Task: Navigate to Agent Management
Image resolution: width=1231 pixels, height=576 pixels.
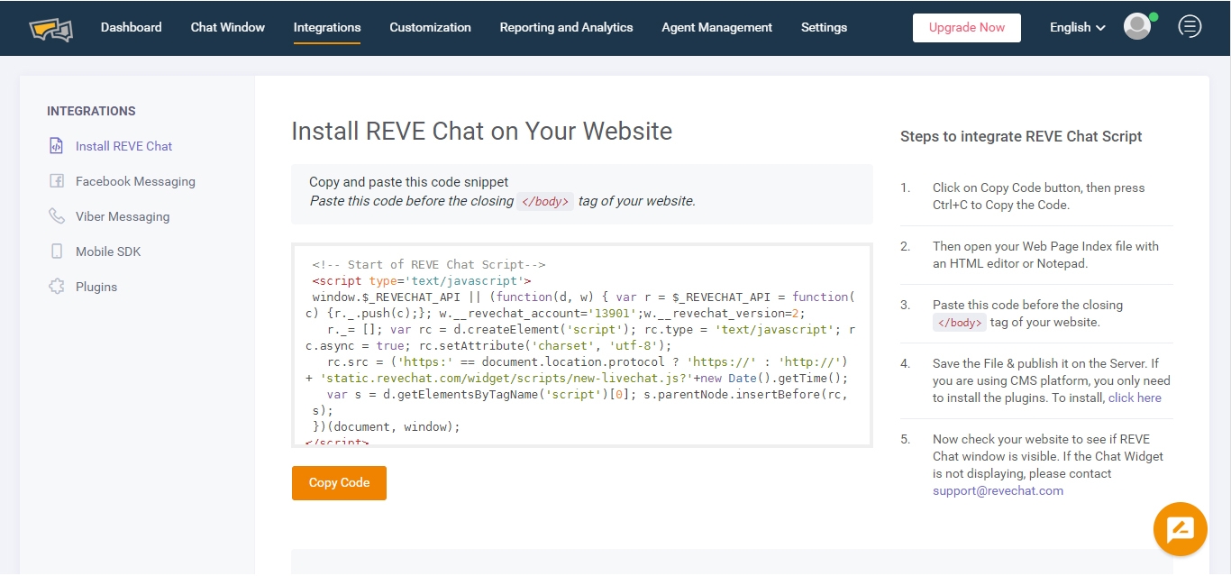Action: pos(716,27)
